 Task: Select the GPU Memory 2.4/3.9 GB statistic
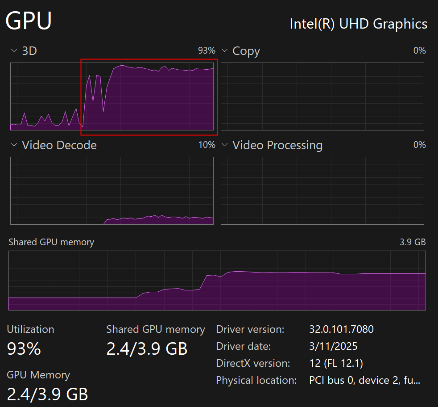click(x=47, y=394)
